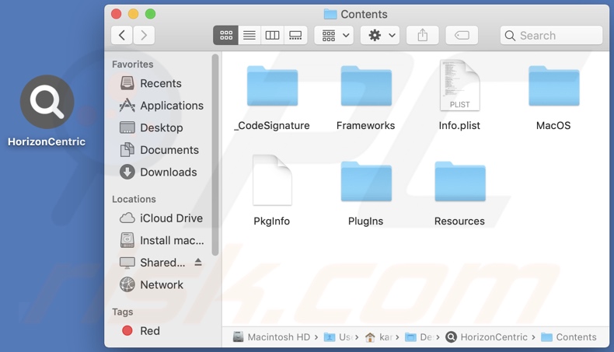Click the Share toolbar button
The height and width of the screenshot is (352, 614).
(x=423, y=35)
